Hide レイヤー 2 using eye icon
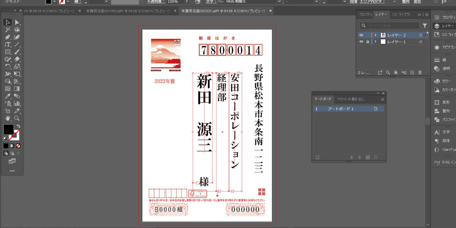 pyautogui.click(x=361, y=35)
